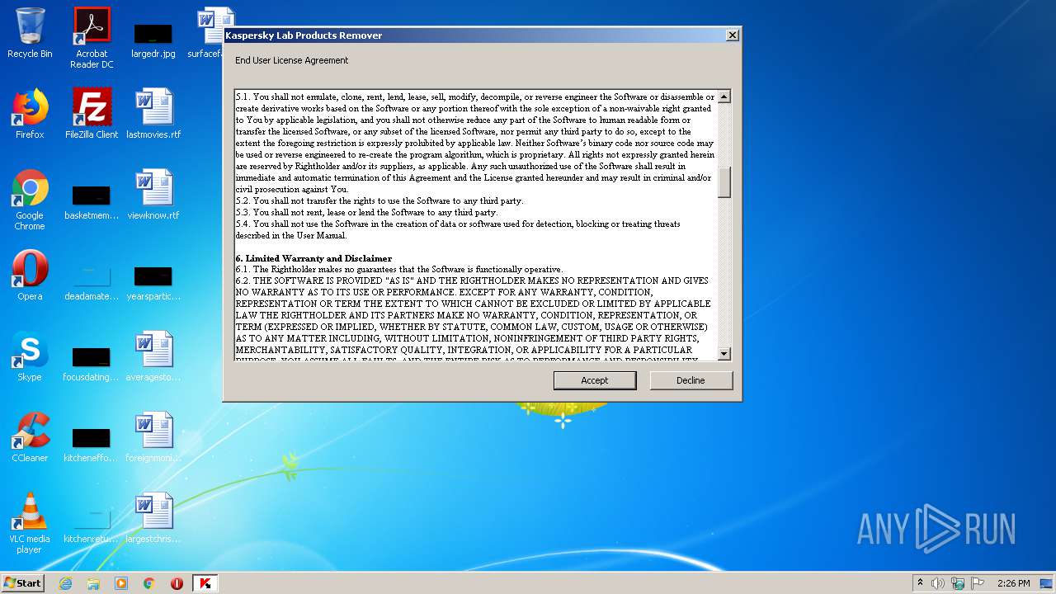Open Windows Media Player from the taskbar
Viewport: 1056px width, 594px height.
click(x=121, y=583)
